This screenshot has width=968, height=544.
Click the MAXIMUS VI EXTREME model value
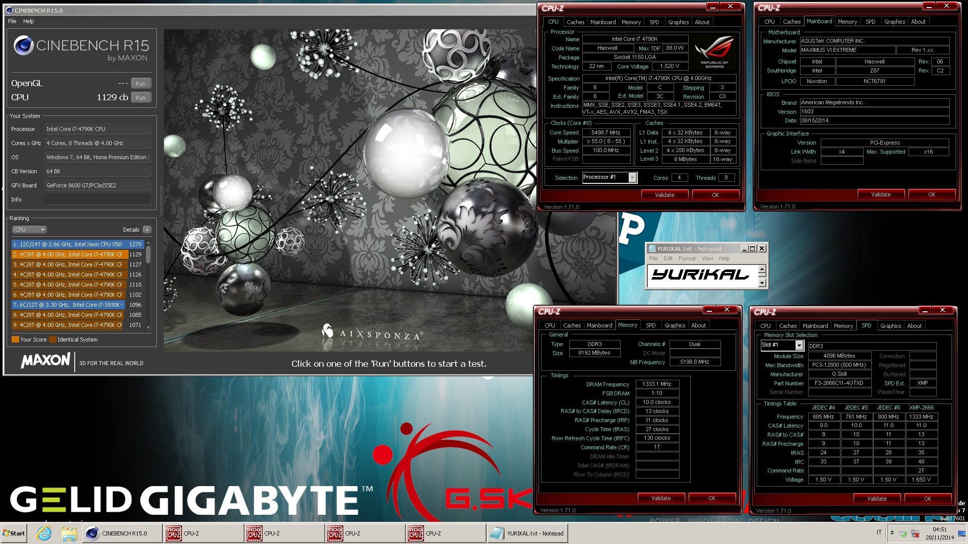pos(847,50)
